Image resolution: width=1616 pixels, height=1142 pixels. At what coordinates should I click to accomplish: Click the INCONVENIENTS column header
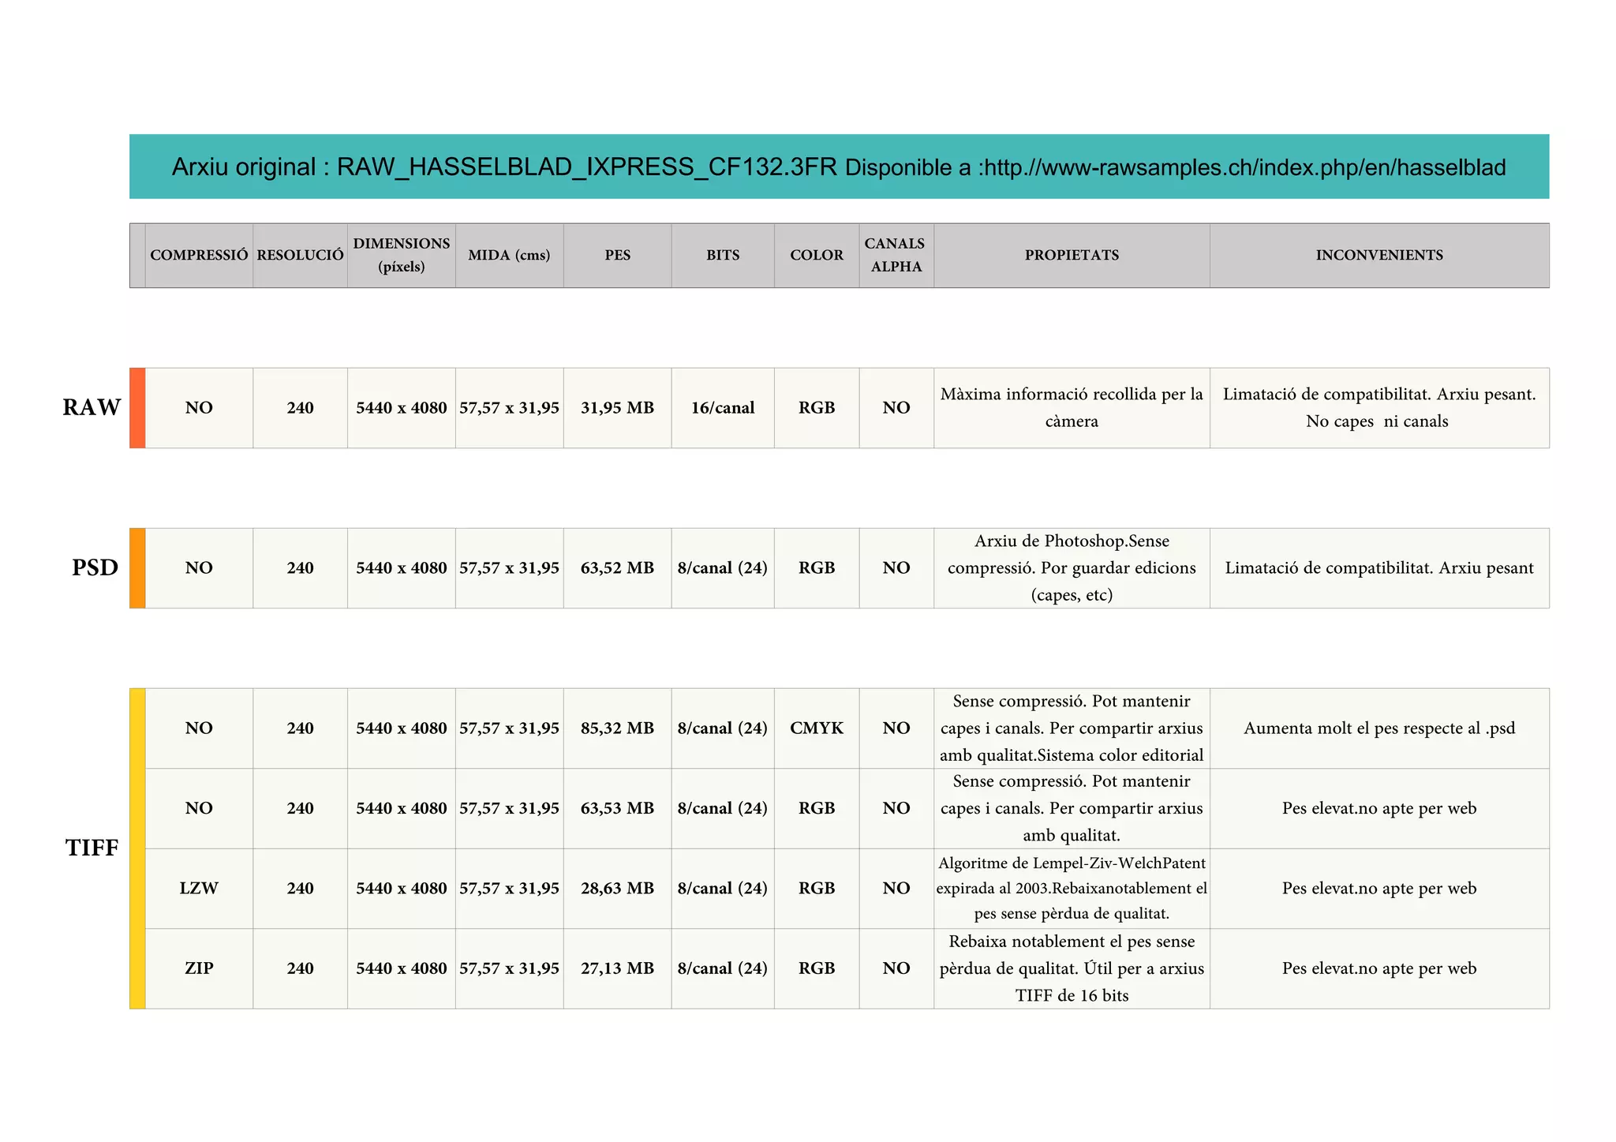tap(1378, 255)
